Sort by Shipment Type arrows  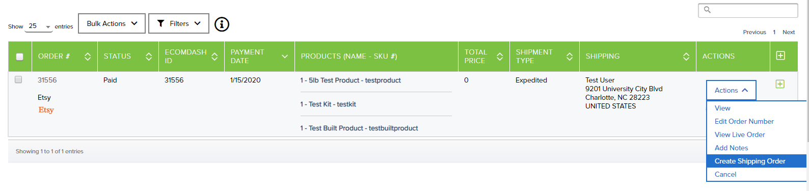(x=570, y=57)
